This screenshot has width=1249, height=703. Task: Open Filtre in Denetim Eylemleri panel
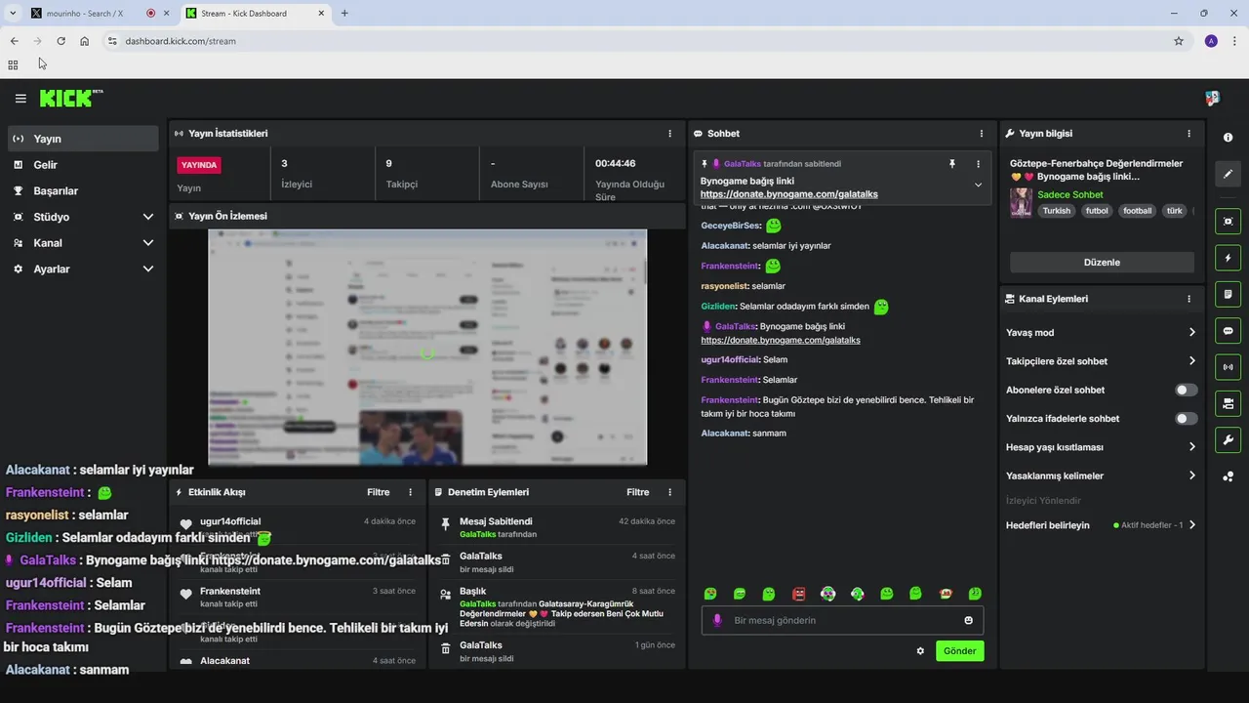coord(637,492)
